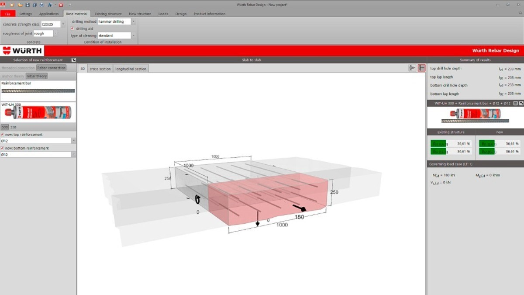
Task: Select 'Rebar connection' option
Action: click(x=51, y=68)
